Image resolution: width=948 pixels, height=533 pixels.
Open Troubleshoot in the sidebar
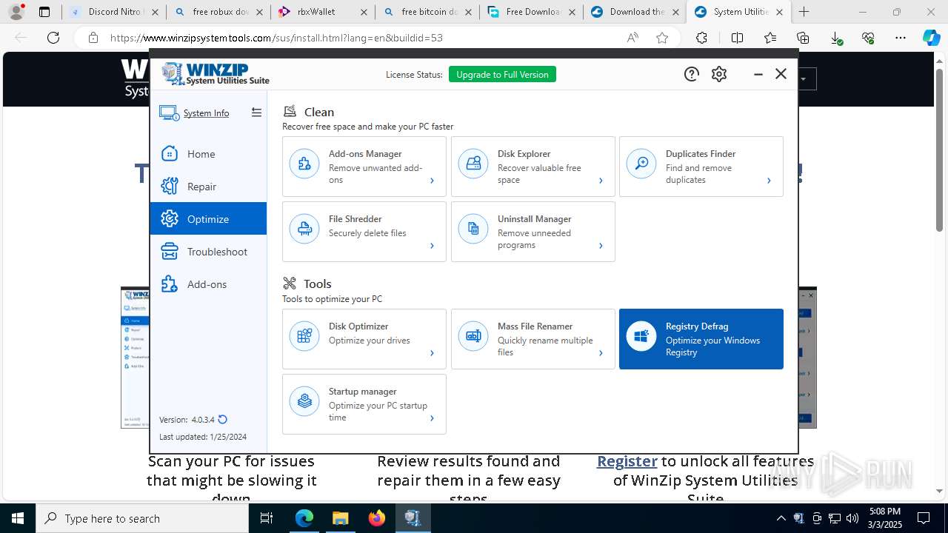coord(208,252)
